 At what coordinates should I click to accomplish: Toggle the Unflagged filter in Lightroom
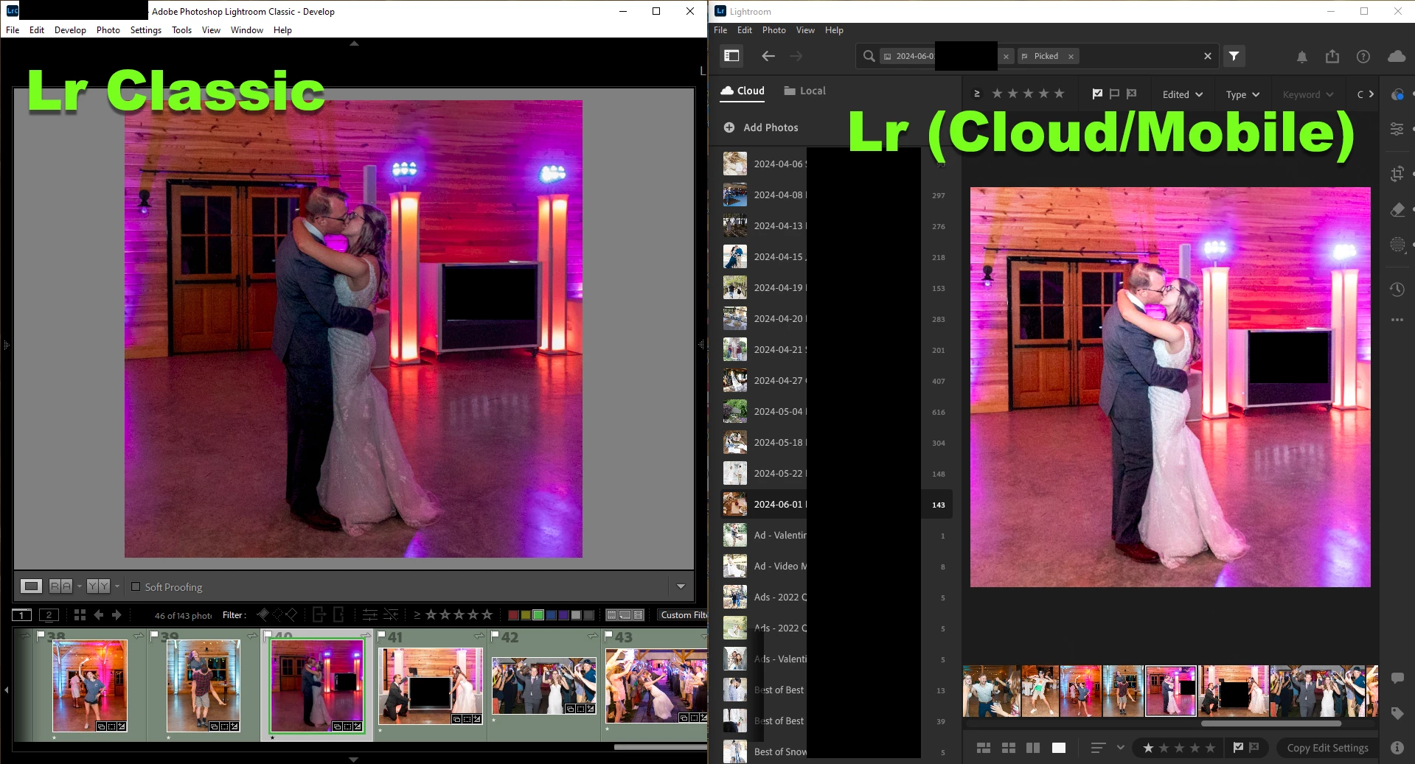point(1114,94)
